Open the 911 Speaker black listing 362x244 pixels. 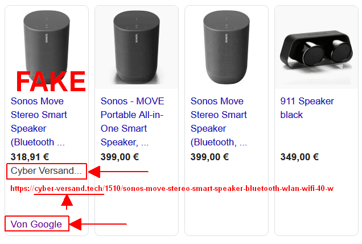tap(307, 108)
